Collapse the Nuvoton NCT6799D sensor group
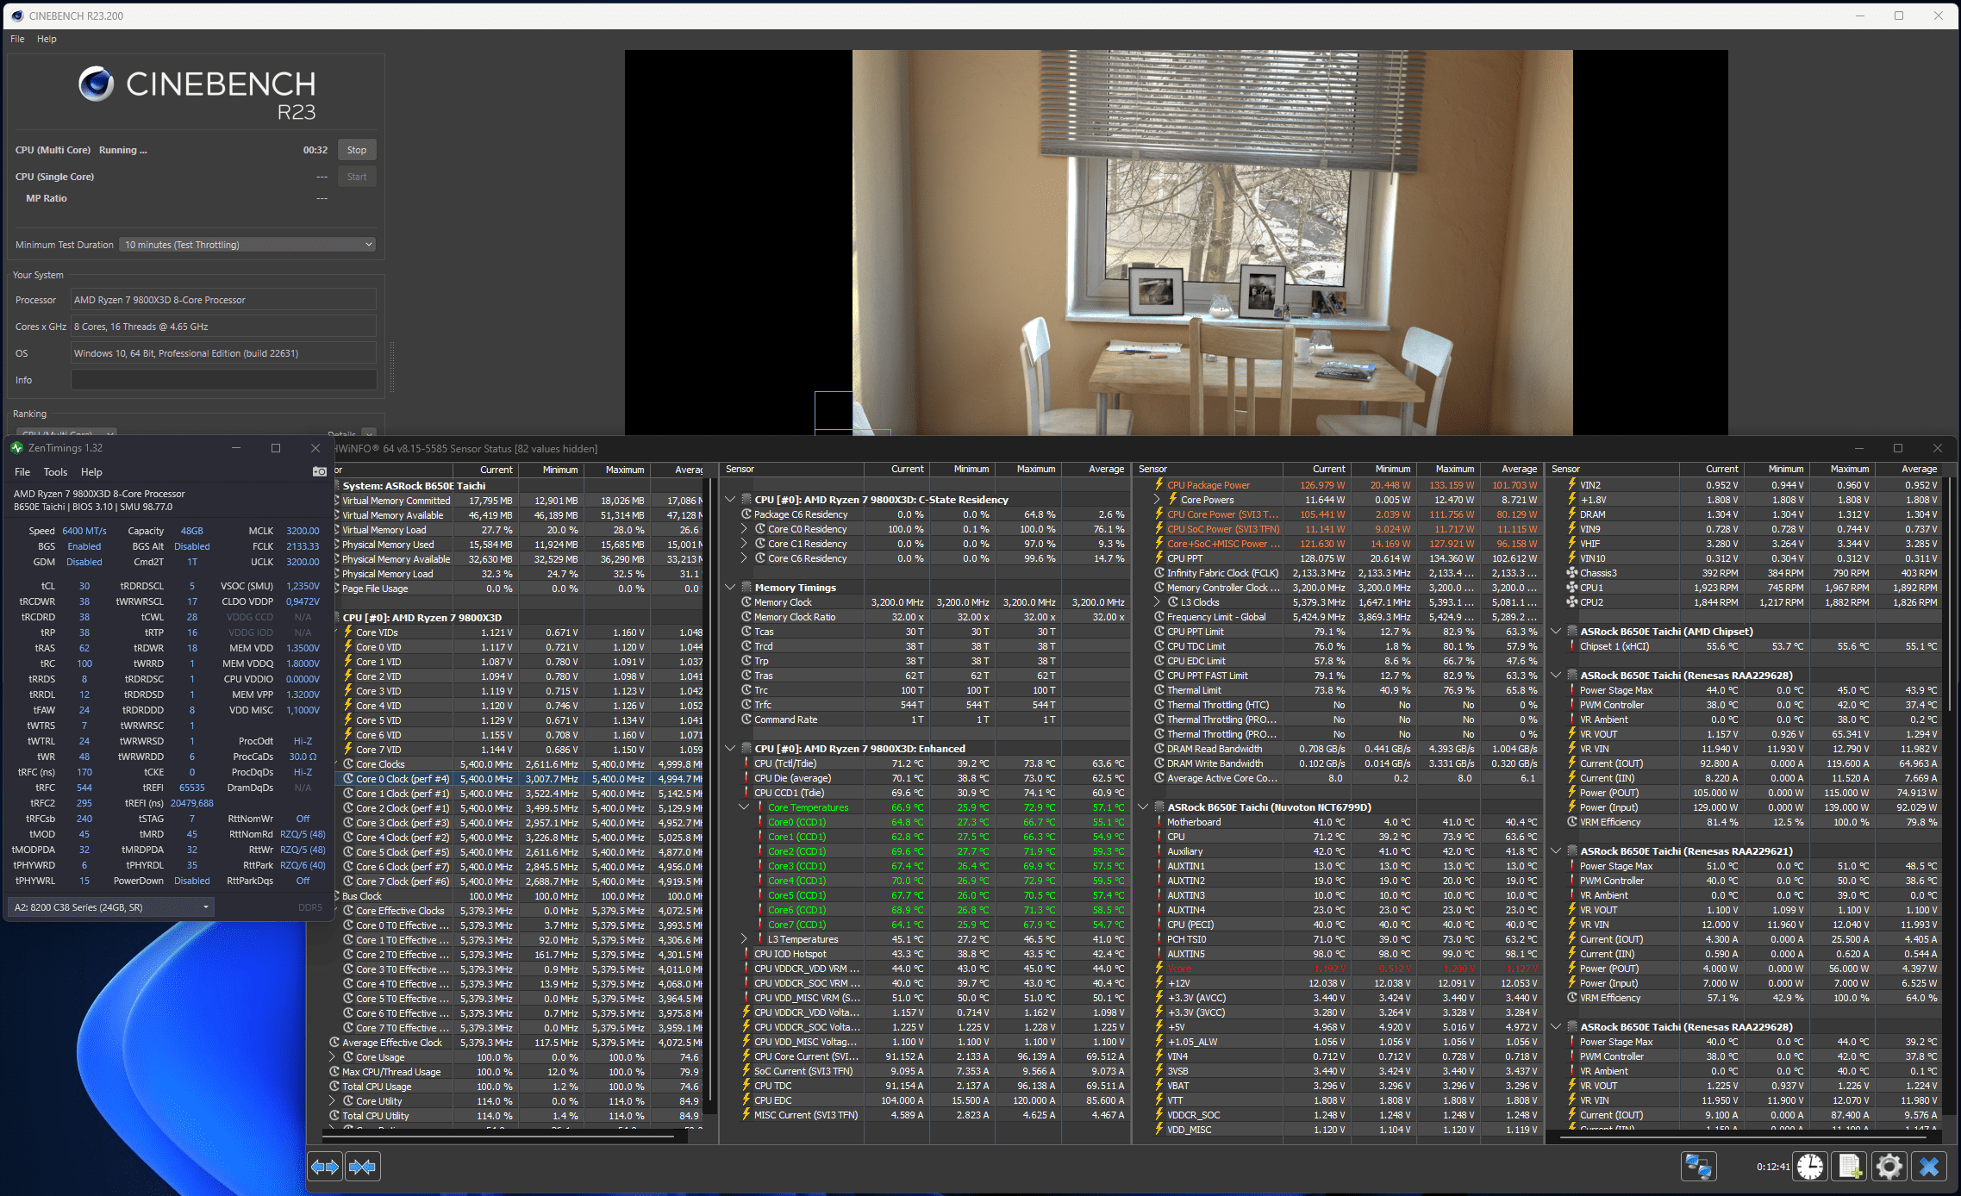 coord(1143,807)
